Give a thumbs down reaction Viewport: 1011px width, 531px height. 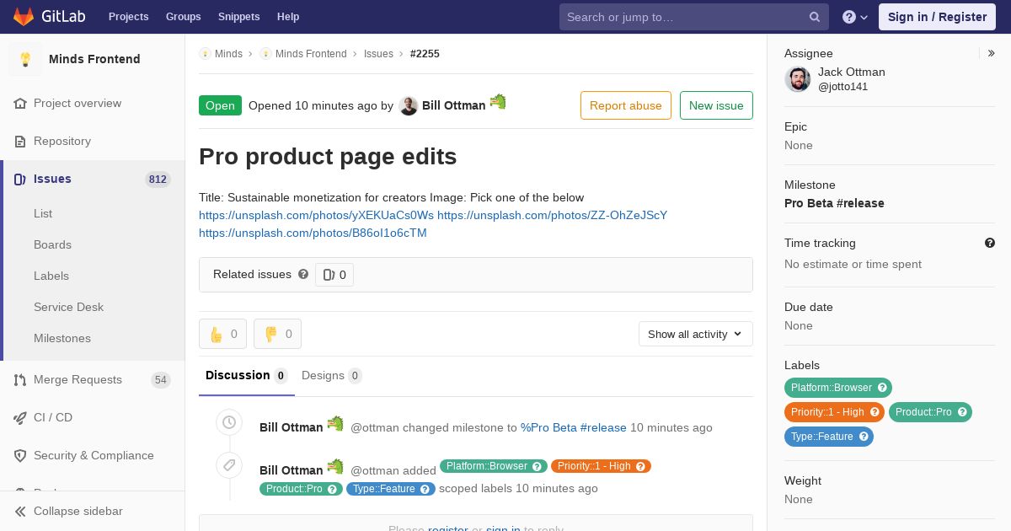277,334
